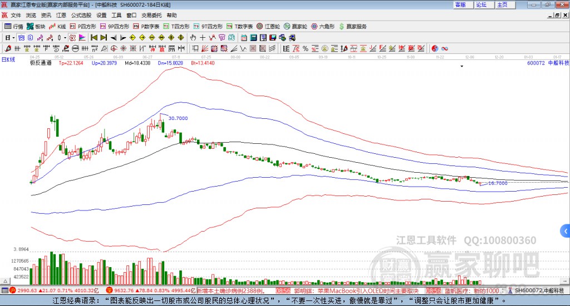Open the 六角形 hexagon tool
The height and width of the screenshot is (306, 570).
point(323,27)
